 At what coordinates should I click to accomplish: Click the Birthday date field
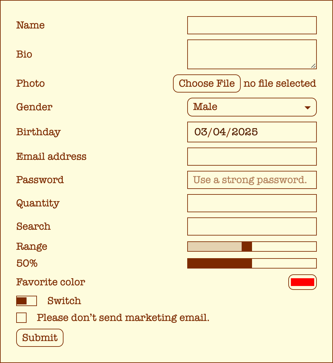click(252, 132)
